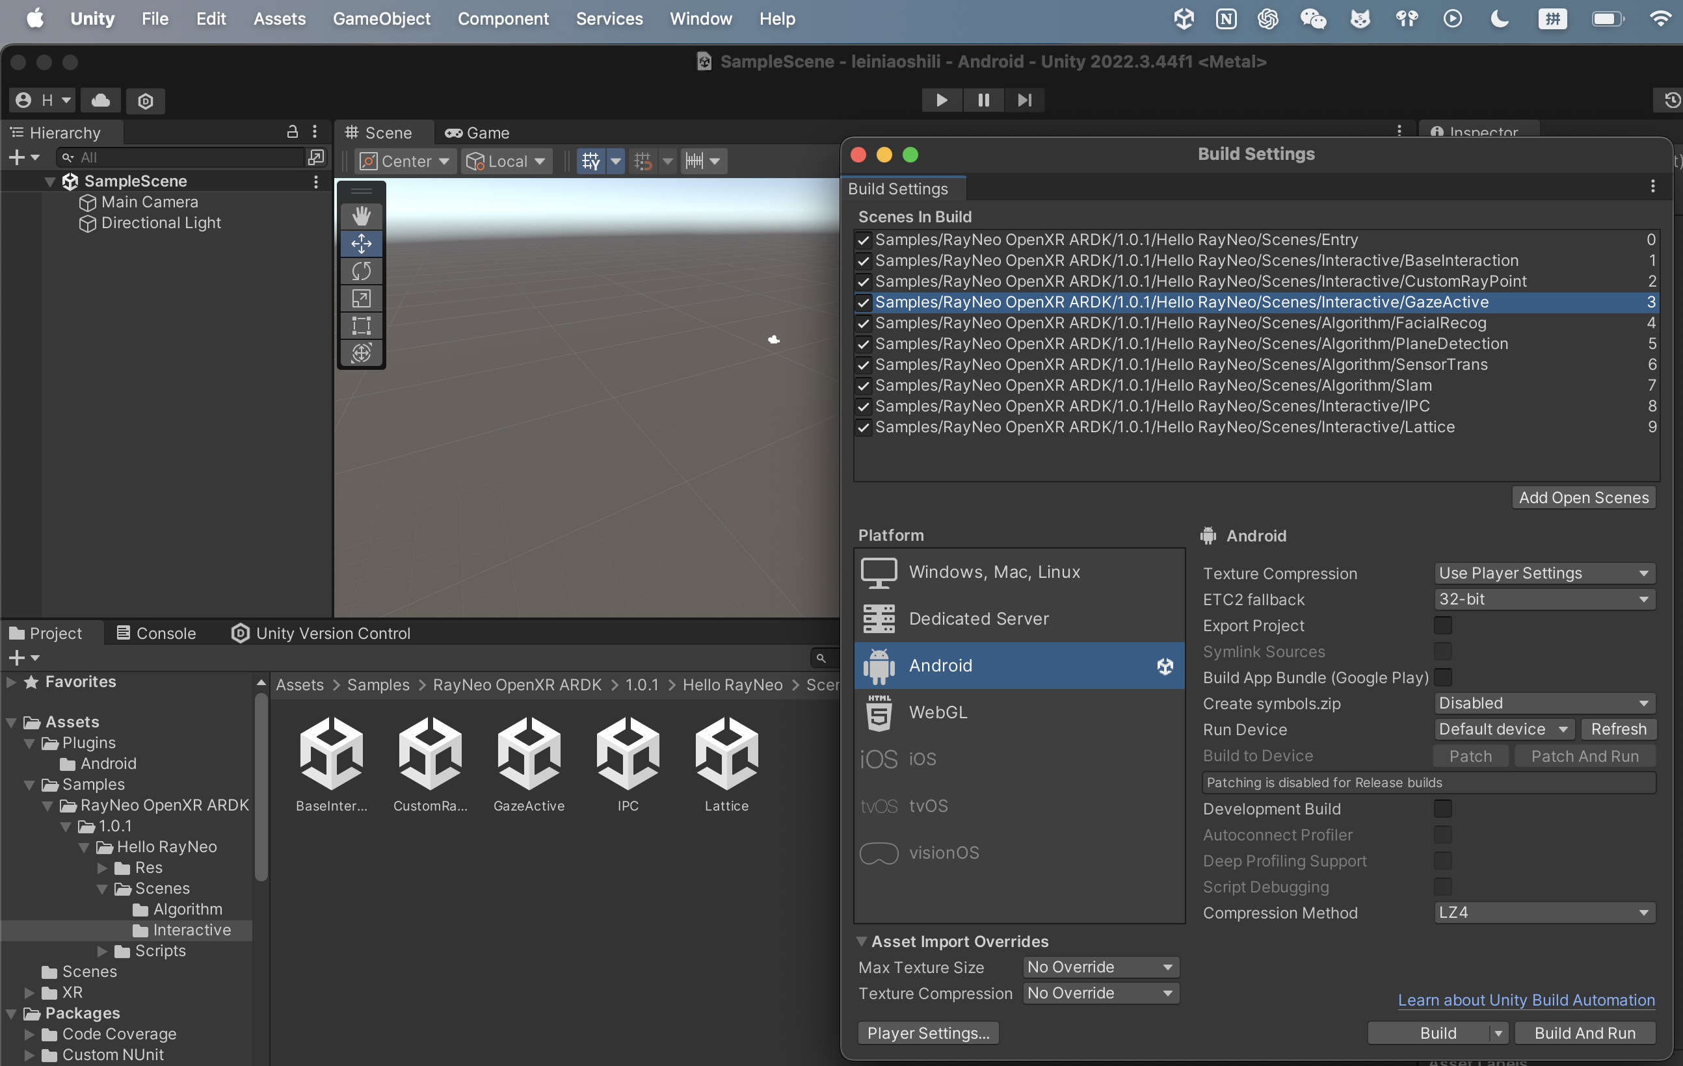Open Player Settings button
This screenshot has width=1683, height=1066.
click(x=927, y=1033)
